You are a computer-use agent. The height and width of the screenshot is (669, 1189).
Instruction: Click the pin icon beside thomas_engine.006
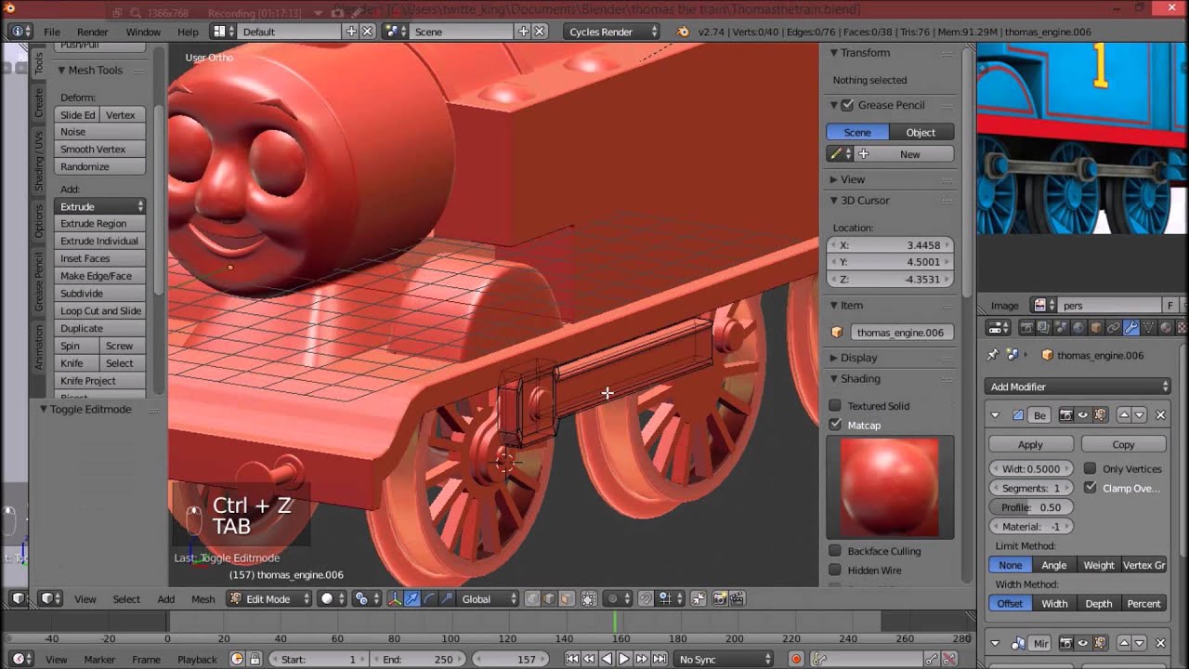tap(993, 355)
